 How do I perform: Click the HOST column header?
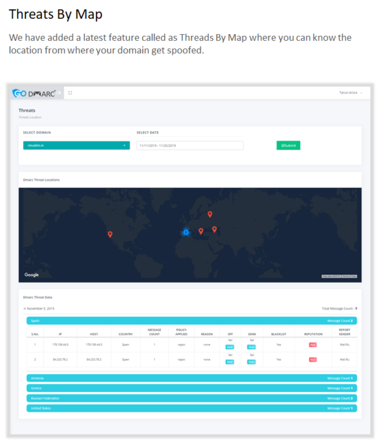coord(94,334)
